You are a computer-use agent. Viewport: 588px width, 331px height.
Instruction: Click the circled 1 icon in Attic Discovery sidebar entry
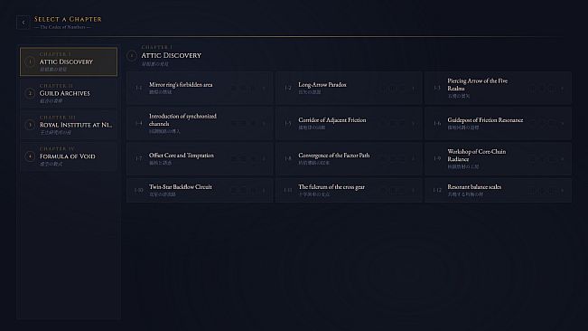pyautogui.click(x=30, y=61)
